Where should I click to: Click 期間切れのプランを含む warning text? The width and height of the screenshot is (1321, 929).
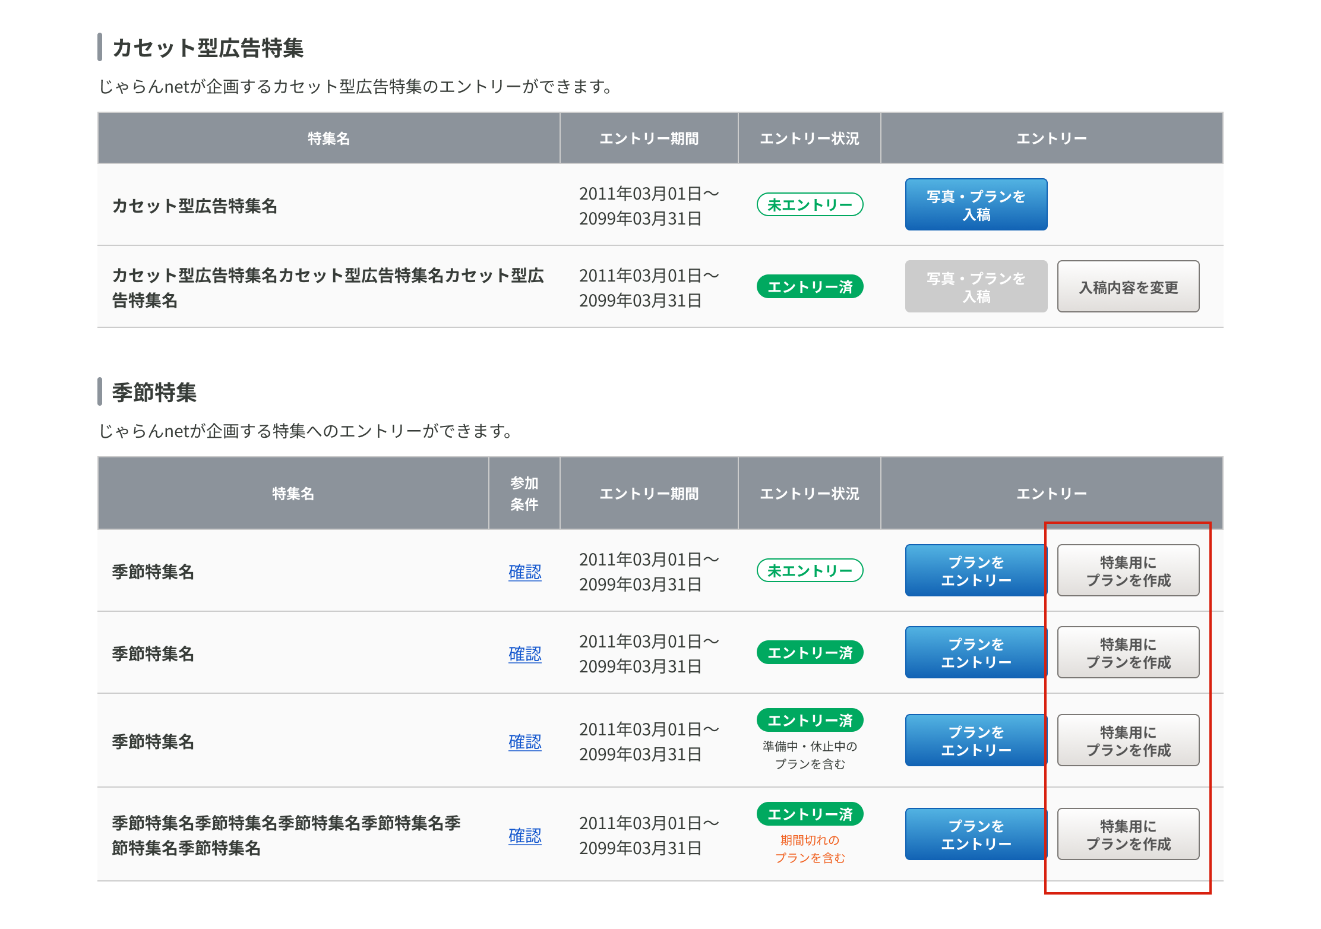[809, 849]
